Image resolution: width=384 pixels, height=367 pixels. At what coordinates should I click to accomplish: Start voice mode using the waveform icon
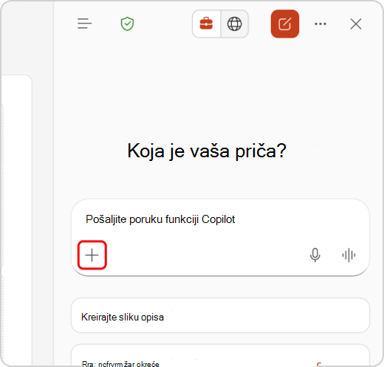click(349, 255)
